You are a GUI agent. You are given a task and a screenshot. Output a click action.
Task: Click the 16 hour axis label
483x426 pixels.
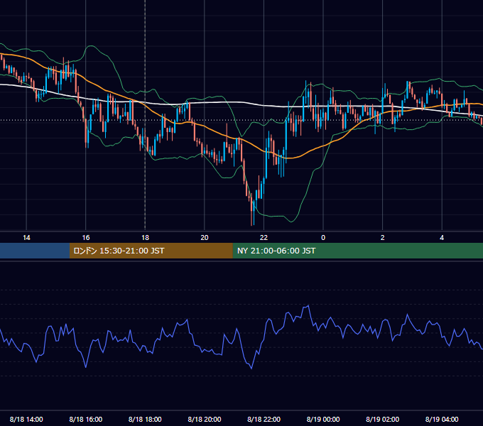click(x=86, y=238)
